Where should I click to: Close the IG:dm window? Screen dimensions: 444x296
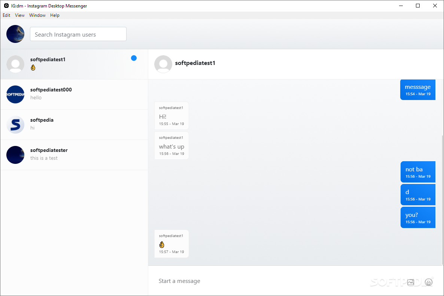[x=435, y=6]
